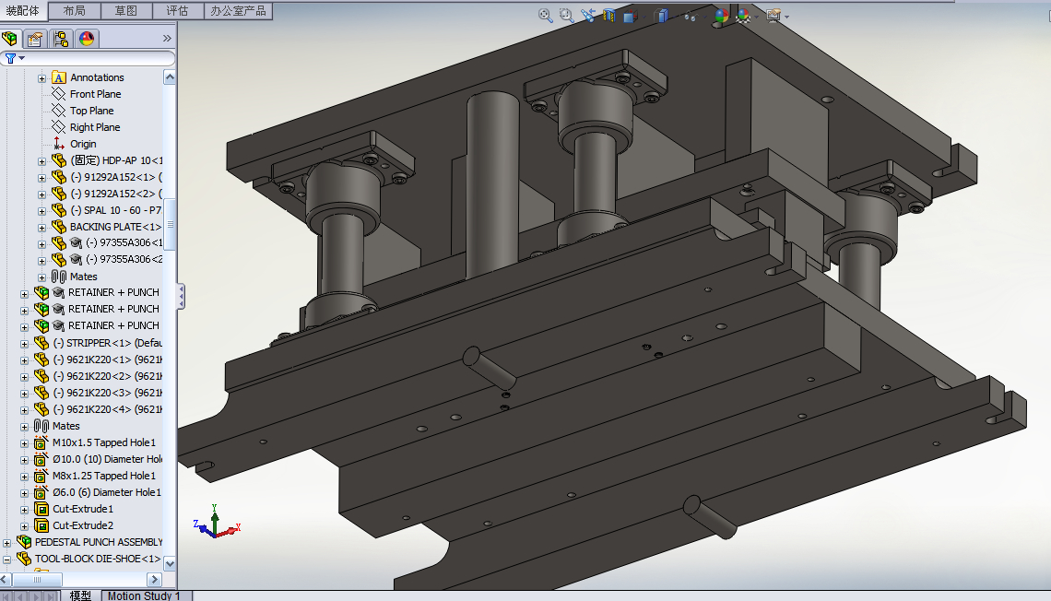This screenshot has height=601, width=1051.
Task: Expand the Annotations node
Action: click(x=41, y=78)
